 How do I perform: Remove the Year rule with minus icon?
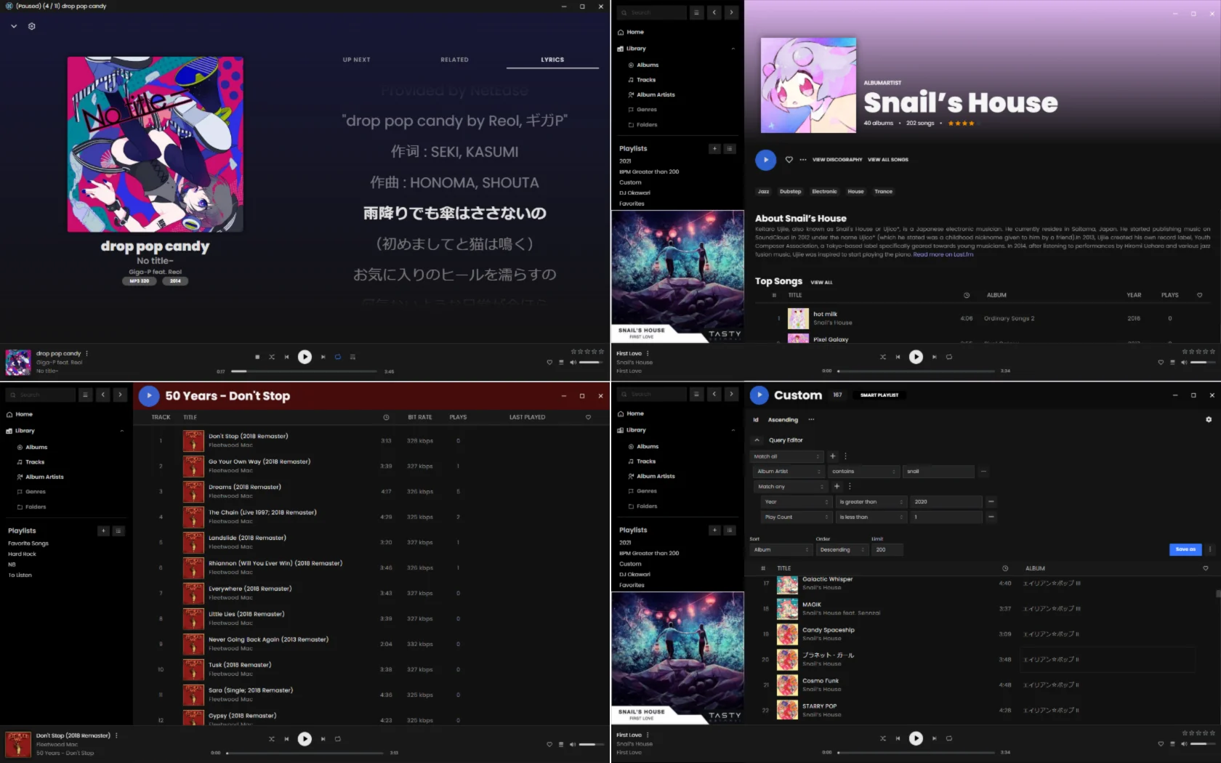991,501
